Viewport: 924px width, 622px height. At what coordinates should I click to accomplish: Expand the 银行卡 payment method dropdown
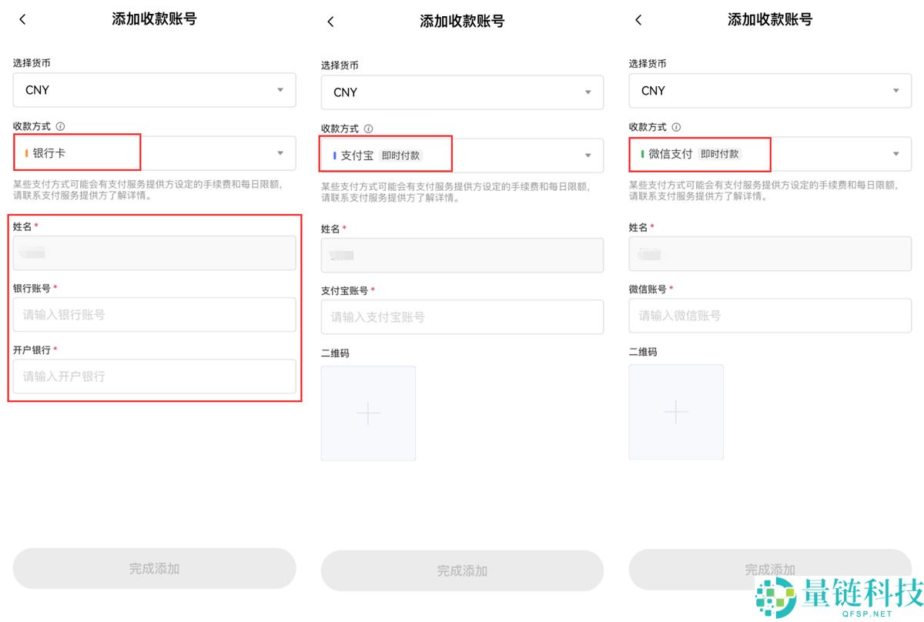[280, 153]
